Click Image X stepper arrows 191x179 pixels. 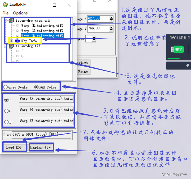click(x=111, y=19)
